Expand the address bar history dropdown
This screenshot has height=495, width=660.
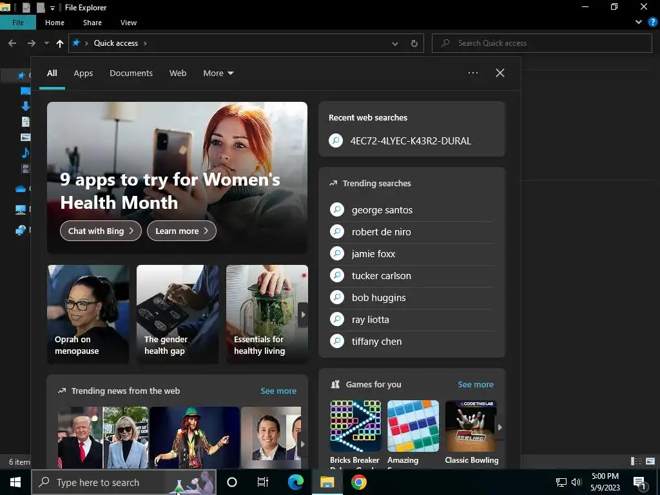(395, 43)
